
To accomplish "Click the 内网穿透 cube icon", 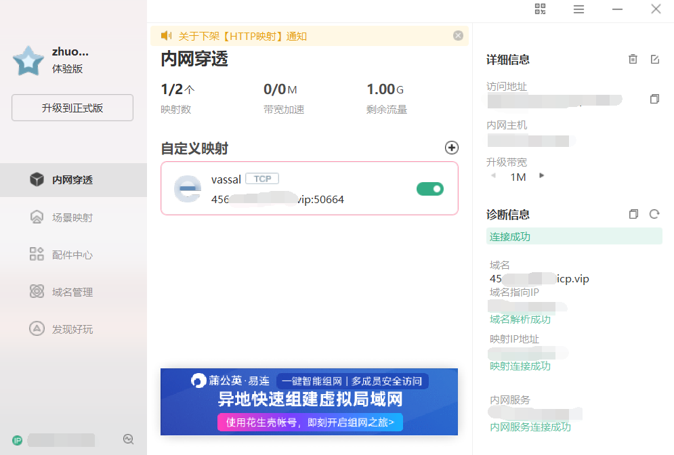I will tap(37, 179).
